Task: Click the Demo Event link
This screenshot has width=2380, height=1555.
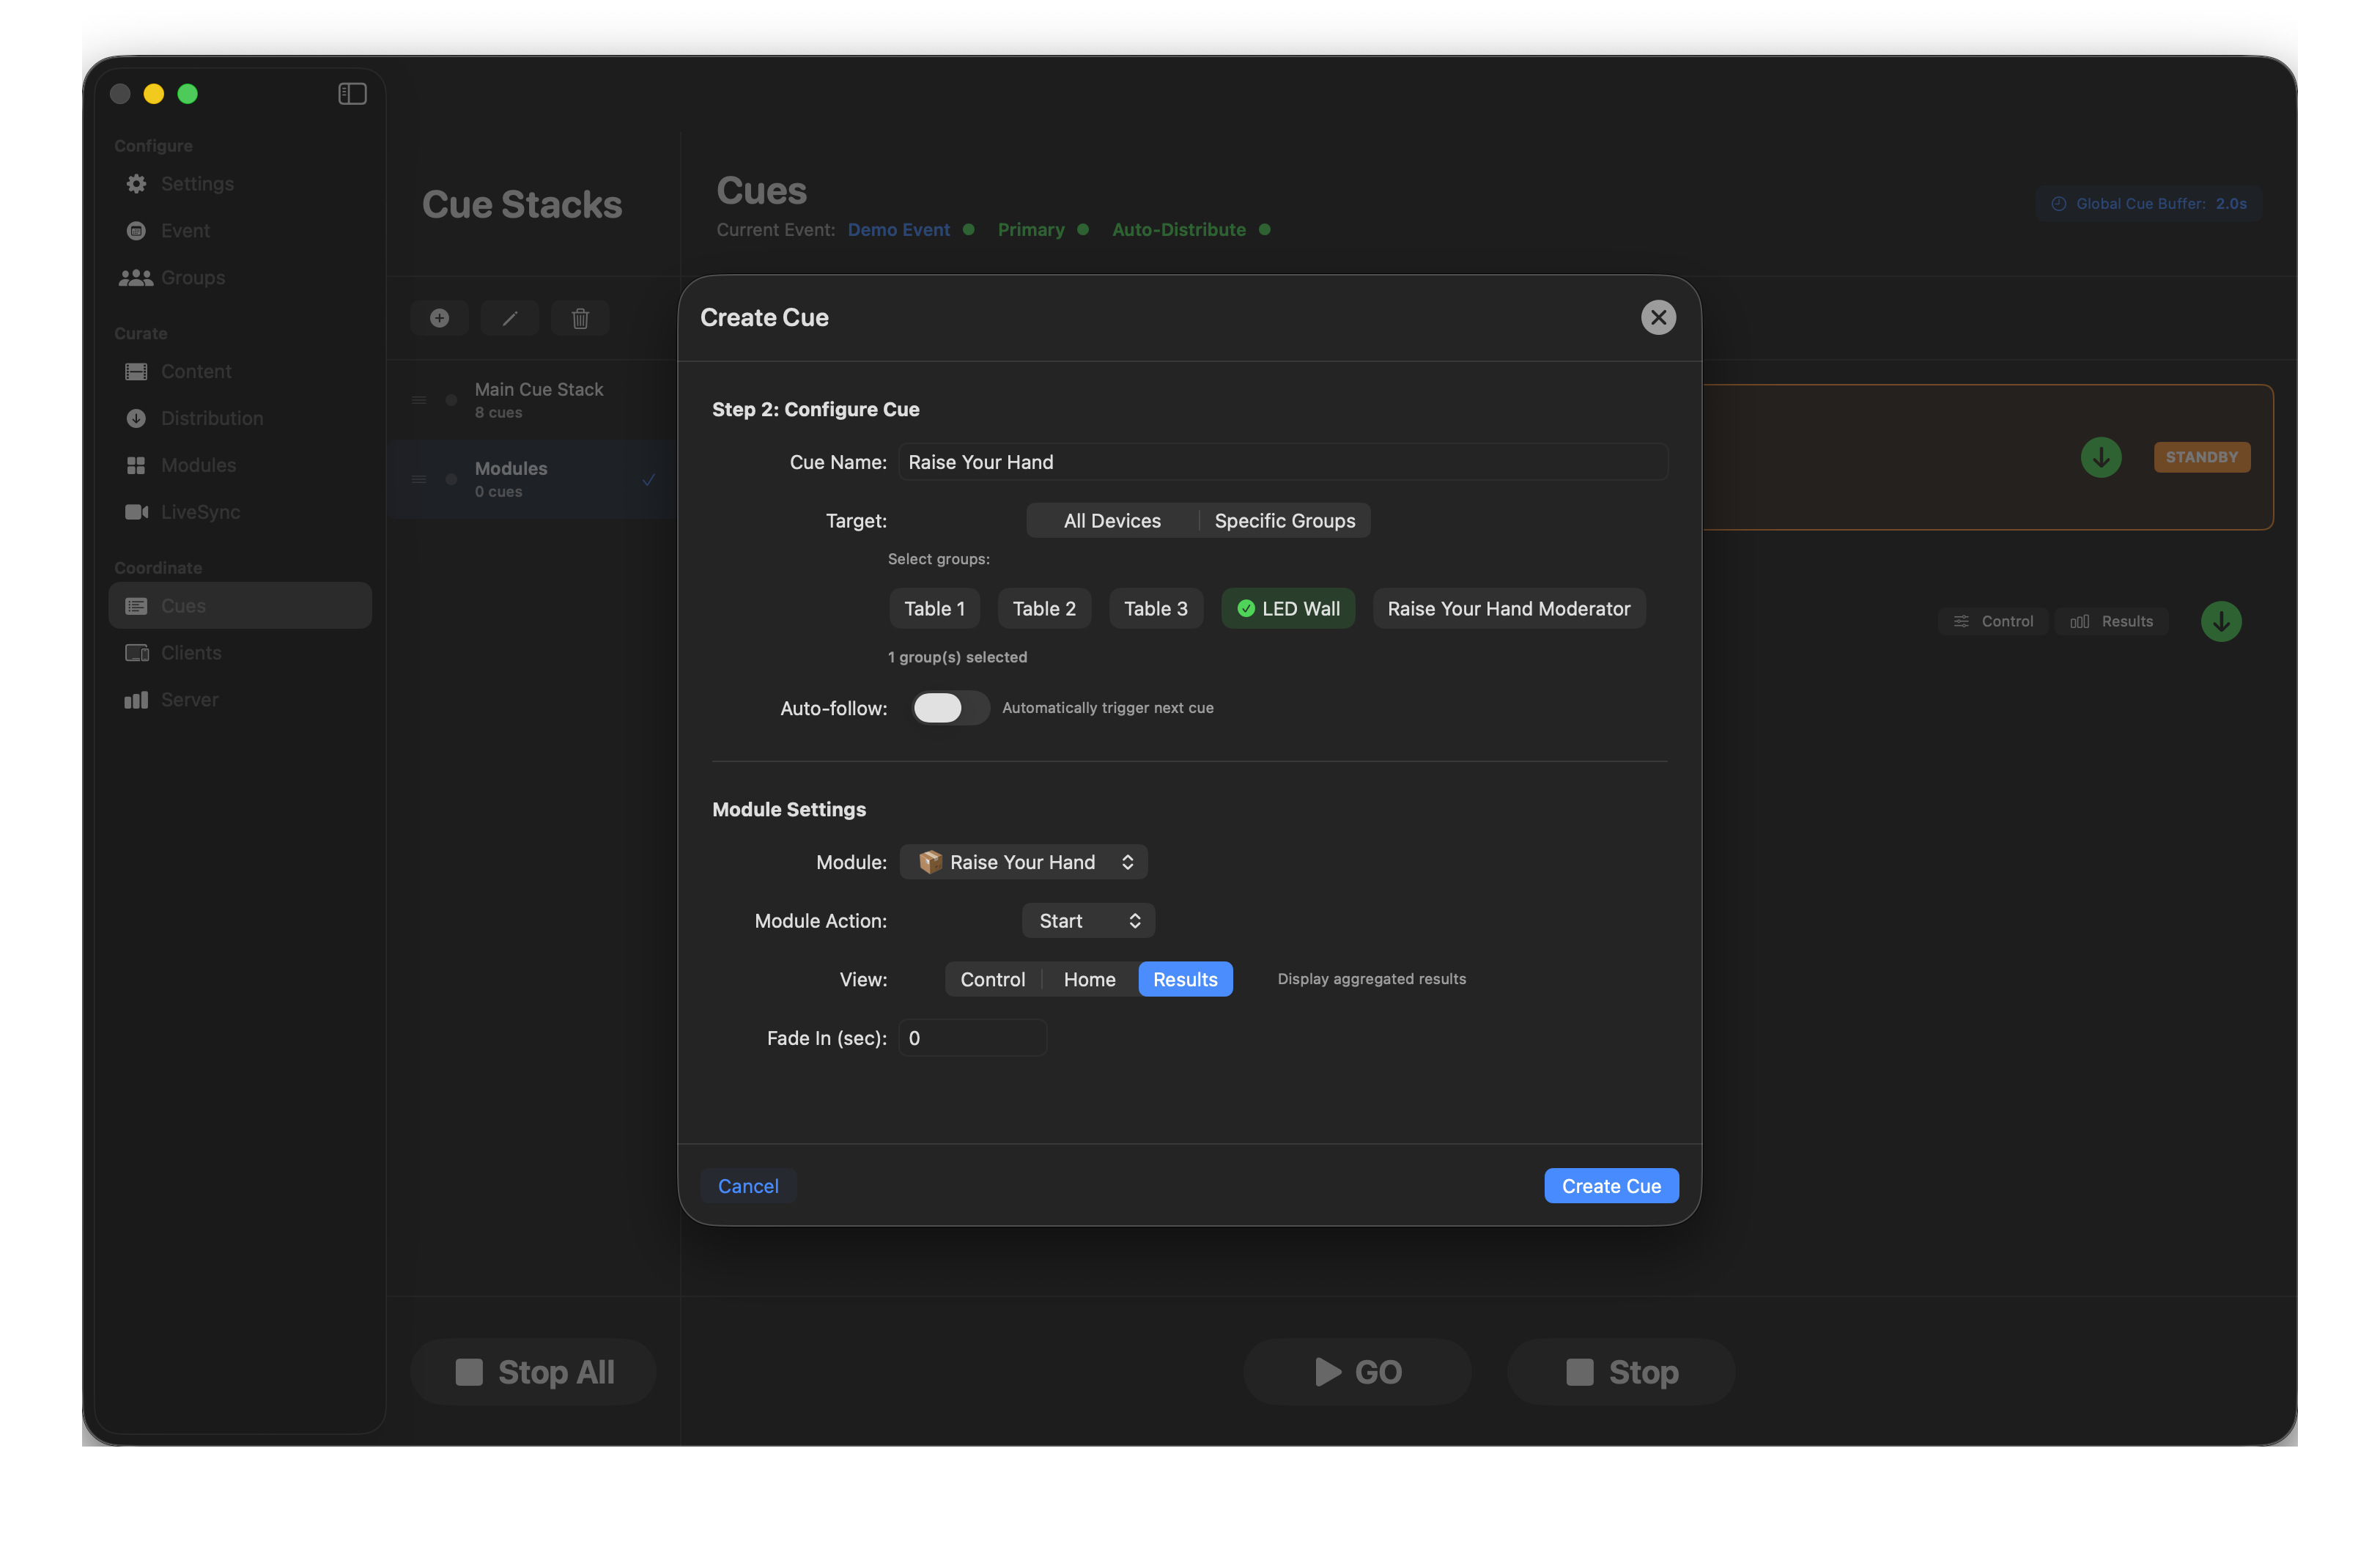Action: (898, 230)
